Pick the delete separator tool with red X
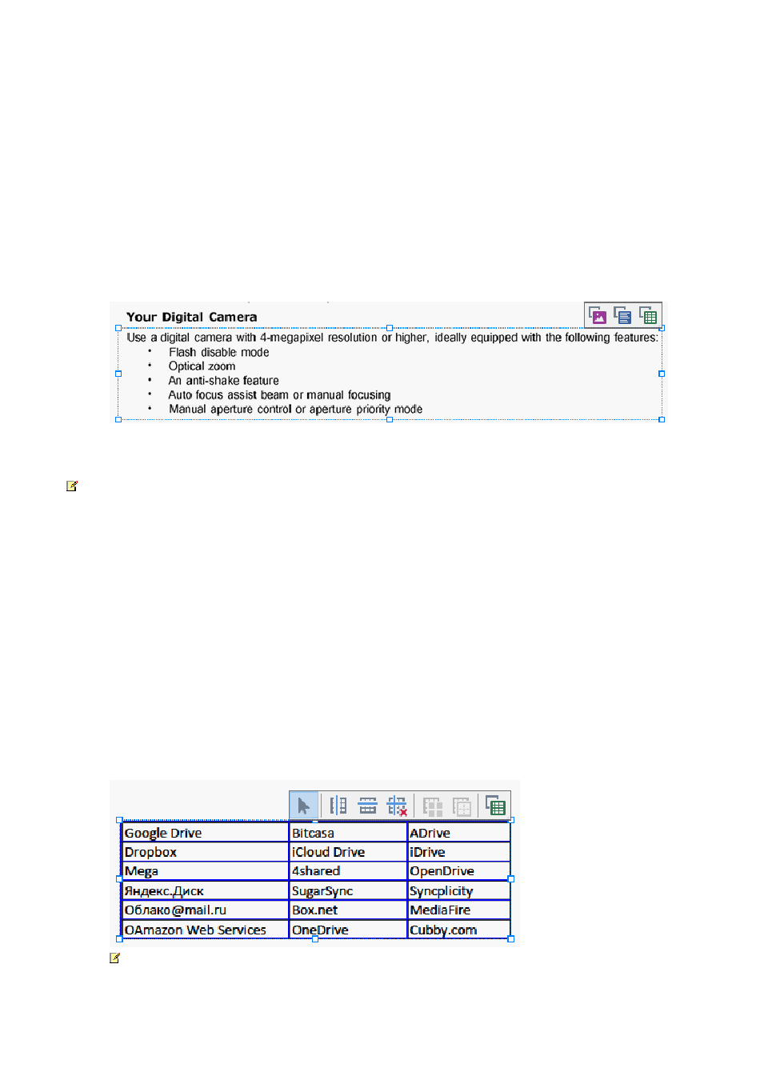Screen dimensions: 760x1088 pos(397,806)
